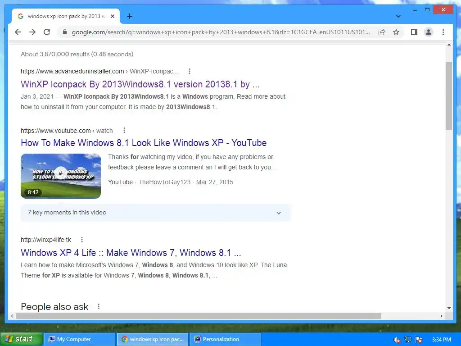The height and width of the screenshot is (346, 461).
Task: Close the Google search results tab
Action: click(x=112, y=16)
